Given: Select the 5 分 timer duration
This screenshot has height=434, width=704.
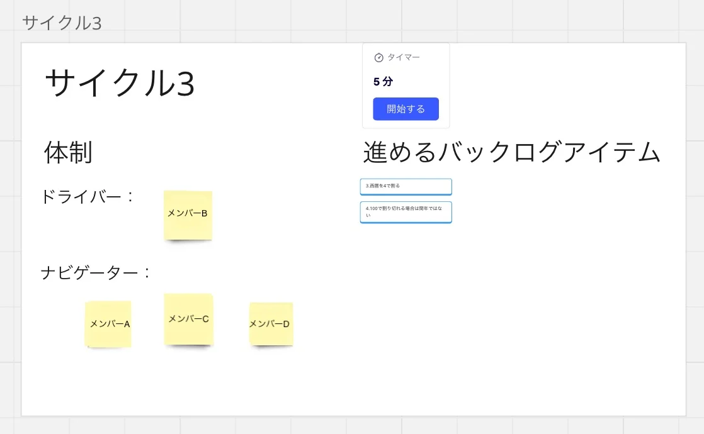Looking at the screenshot, I should [x=383, y=82].
